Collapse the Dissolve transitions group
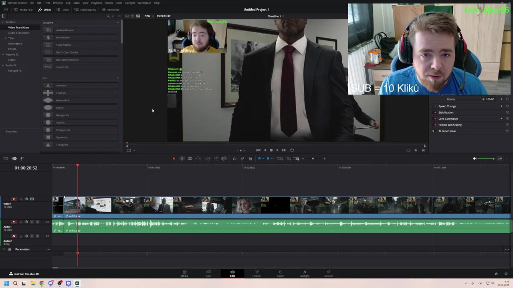The height and width of the screenshot is (288, 513). (118, 22)
